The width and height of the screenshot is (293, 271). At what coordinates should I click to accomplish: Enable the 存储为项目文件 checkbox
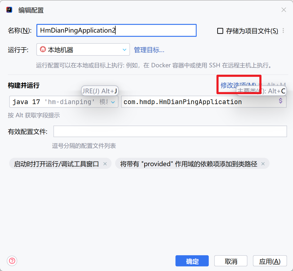pos(220,31)
